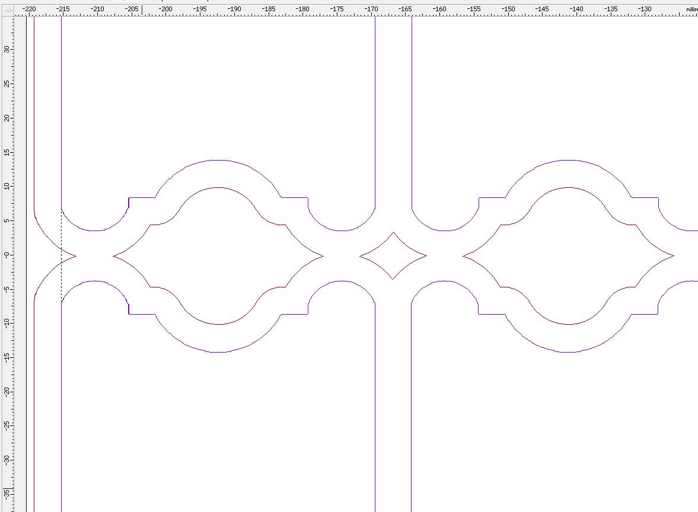Click the -215 mark on horizontal ruler
The width and height of the screenshot is (698, 512).
pos(63,9)
